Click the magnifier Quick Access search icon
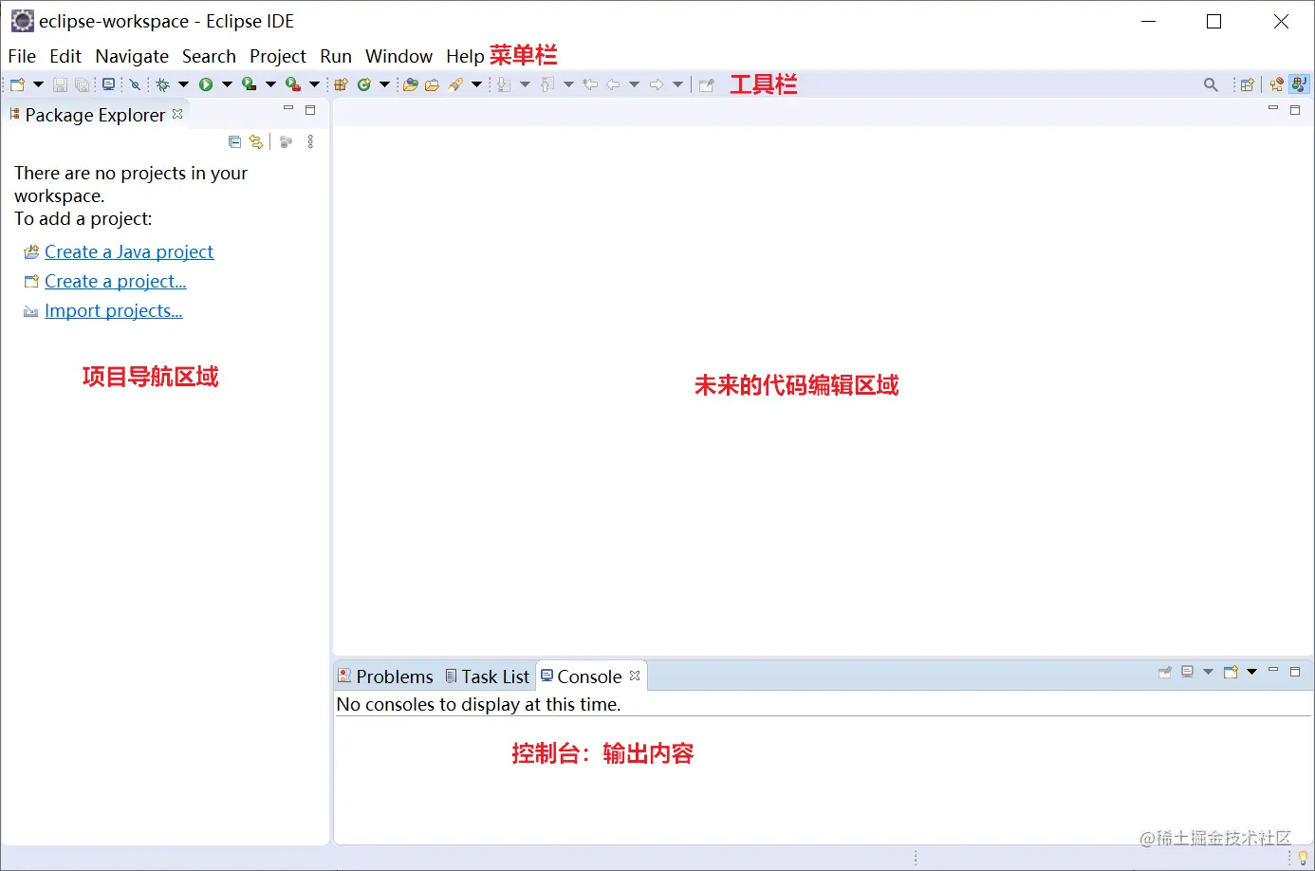 pos(1211,84)
